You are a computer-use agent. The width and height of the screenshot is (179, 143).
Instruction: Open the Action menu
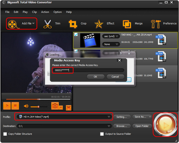pyautogui.click(x=45, y=12)
